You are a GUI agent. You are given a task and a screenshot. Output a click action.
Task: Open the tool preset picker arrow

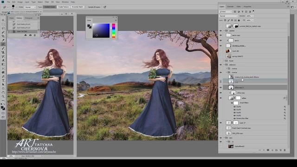click(x=7, y=7)
